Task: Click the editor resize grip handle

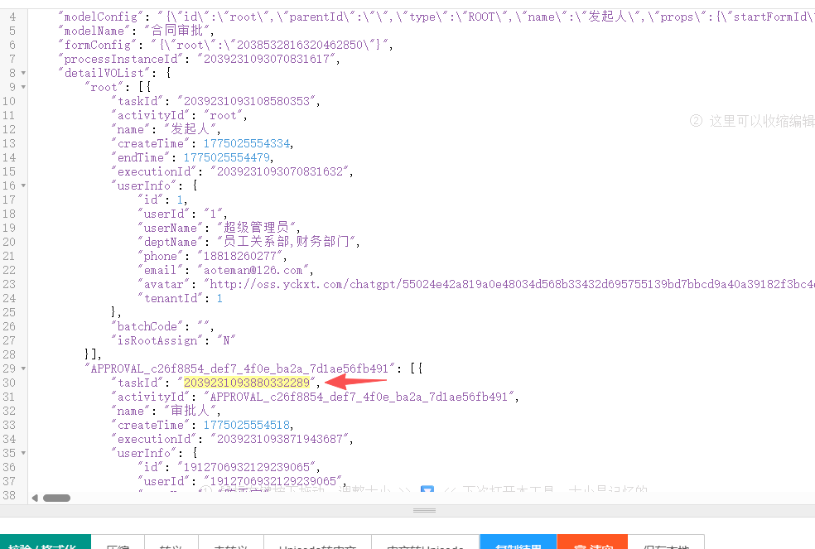Action: coord(424,510)
